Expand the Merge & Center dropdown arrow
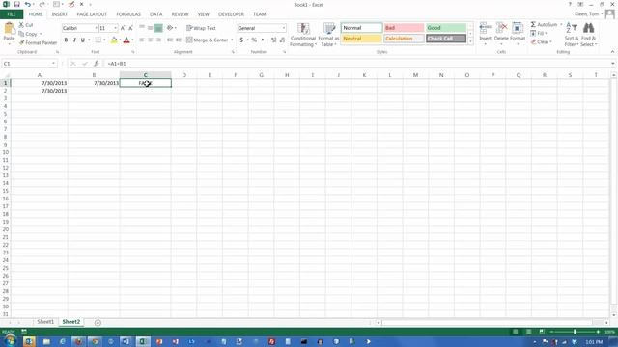 [x=232, y=40]
